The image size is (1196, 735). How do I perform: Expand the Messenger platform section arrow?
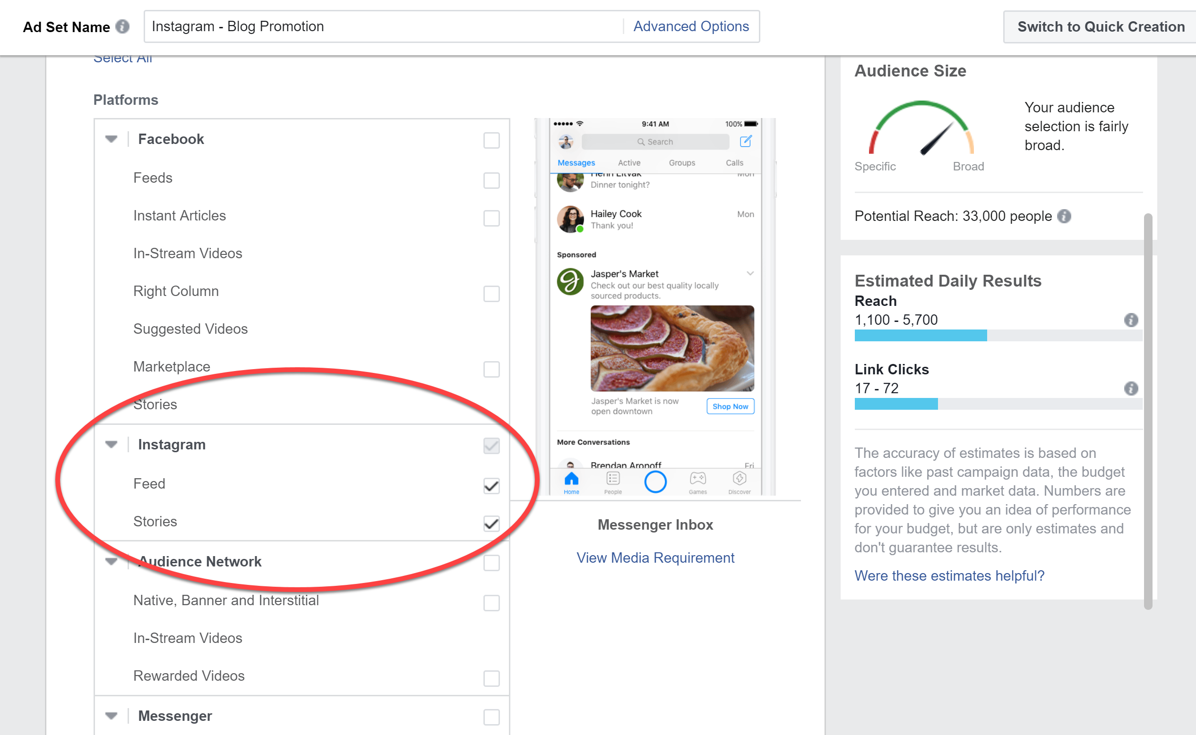112,716
